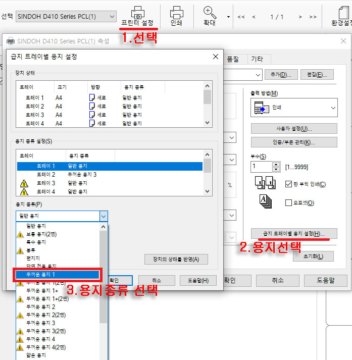Open 환경설정 from the top toolbar

pyautogui.click(x=341, y=16)
